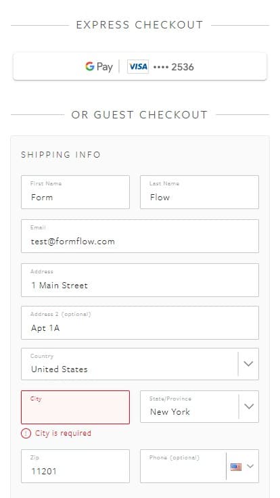Click the Google Pay logo
280x498 pixels.
99,67
